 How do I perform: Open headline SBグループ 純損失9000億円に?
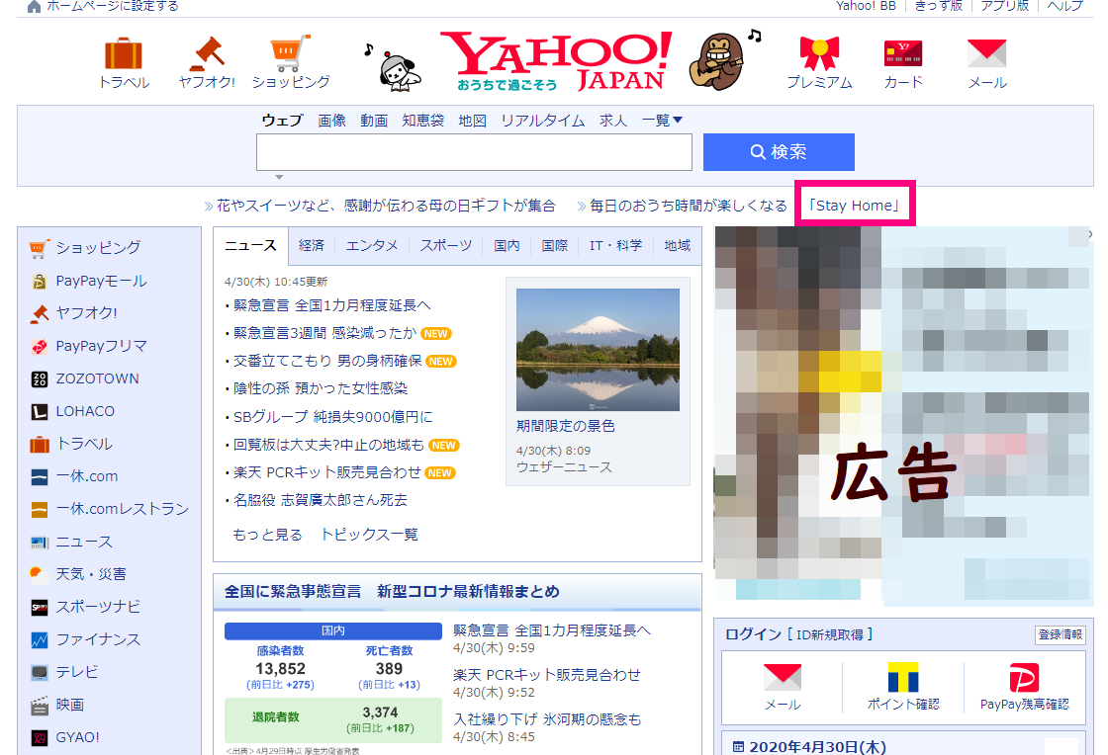click(332, 417)
